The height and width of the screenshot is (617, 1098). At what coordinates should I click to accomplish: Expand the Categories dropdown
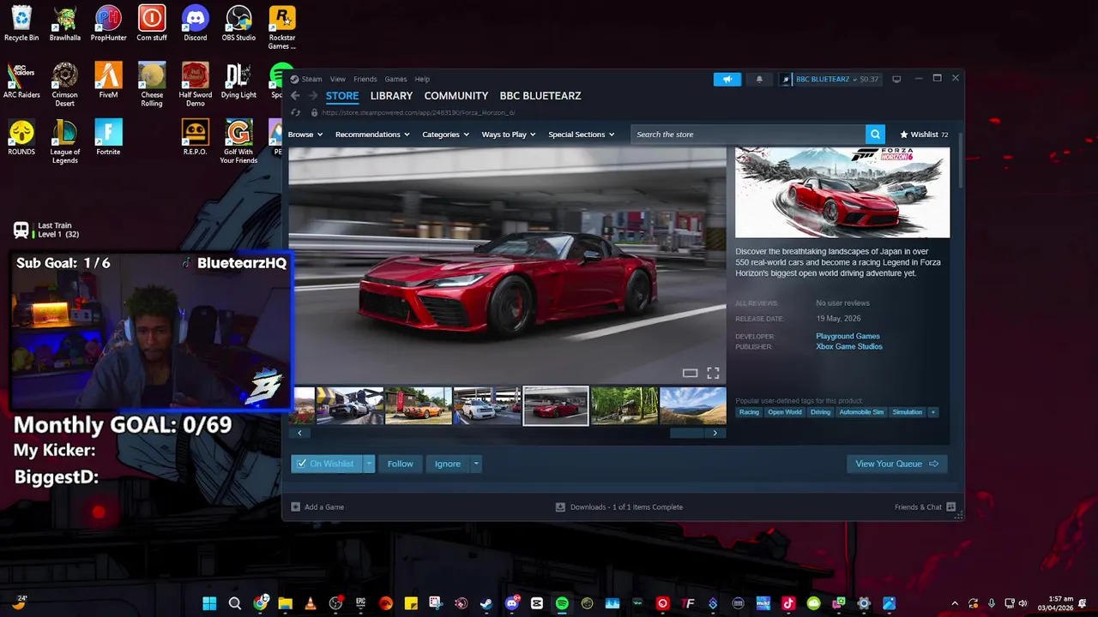point(445,135)
